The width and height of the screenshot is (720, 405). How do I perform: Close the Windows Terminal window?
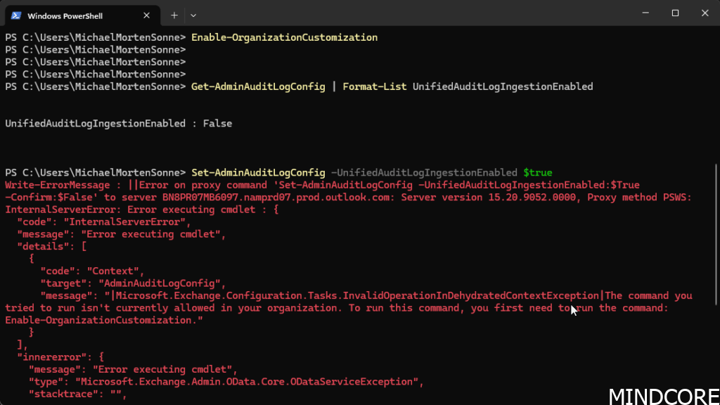(705, 13)
